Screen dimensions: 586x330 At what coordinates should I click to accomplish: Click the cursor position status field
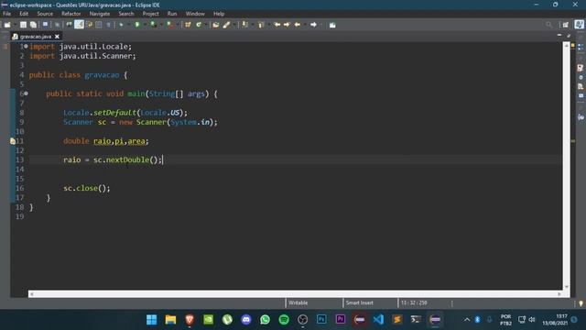coord(425,302)
